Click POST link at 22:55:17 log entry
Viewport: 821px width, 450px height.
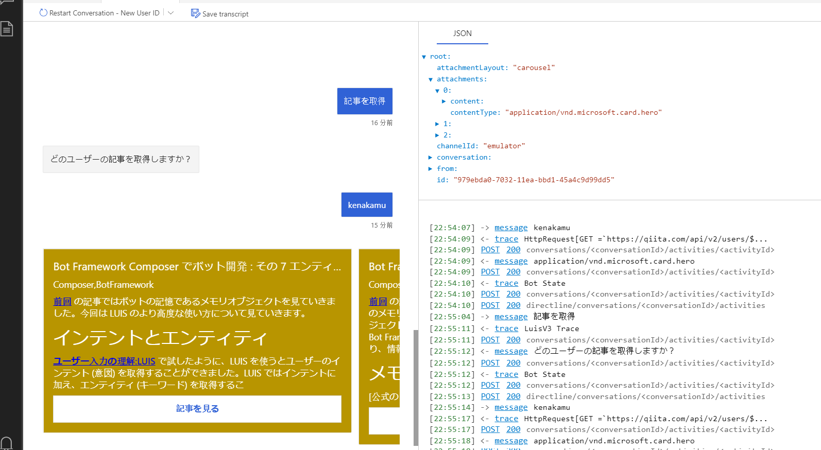click(490, 429)
